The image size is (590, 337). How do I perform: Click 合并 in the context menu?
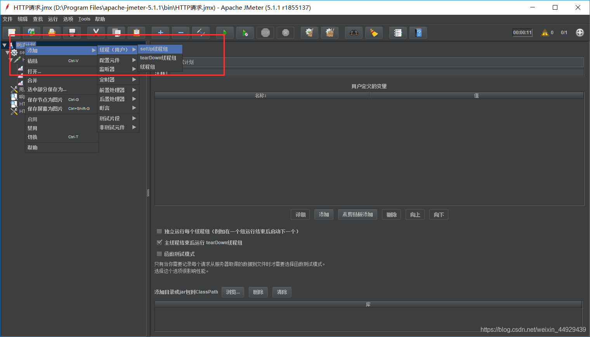61,80
